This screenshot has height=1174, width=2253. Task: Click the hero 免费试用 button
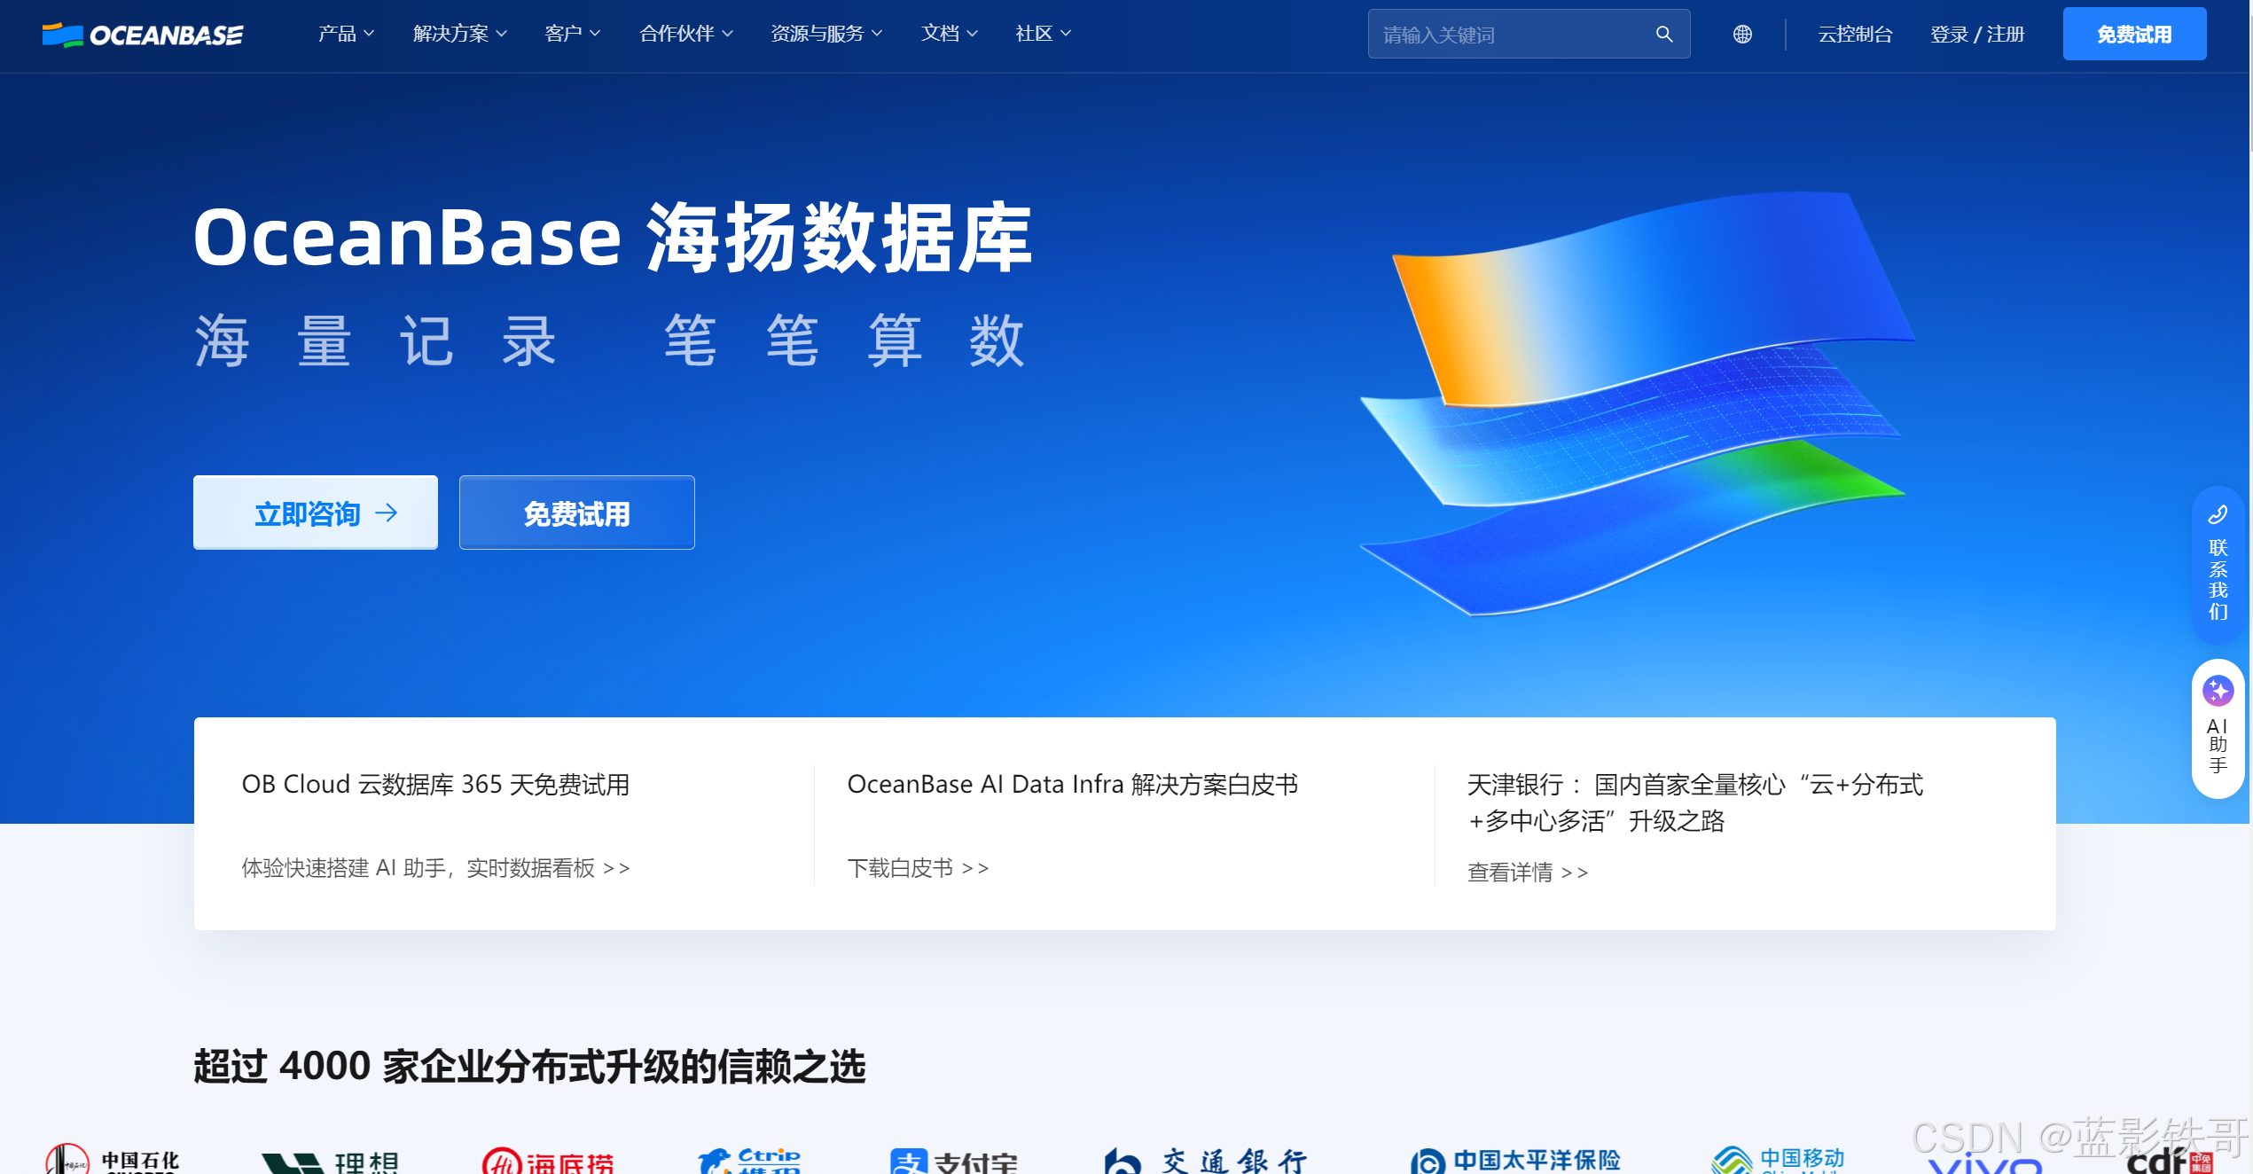576,513
